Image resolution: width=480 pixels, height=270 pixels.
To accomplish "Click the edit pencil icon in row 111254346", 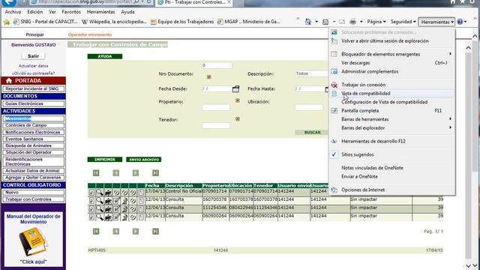I will pos(116,208).
